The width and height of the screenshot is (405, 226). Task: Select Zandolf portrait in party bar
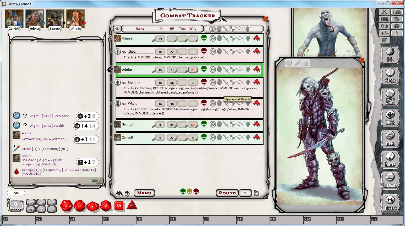(14, 19)
